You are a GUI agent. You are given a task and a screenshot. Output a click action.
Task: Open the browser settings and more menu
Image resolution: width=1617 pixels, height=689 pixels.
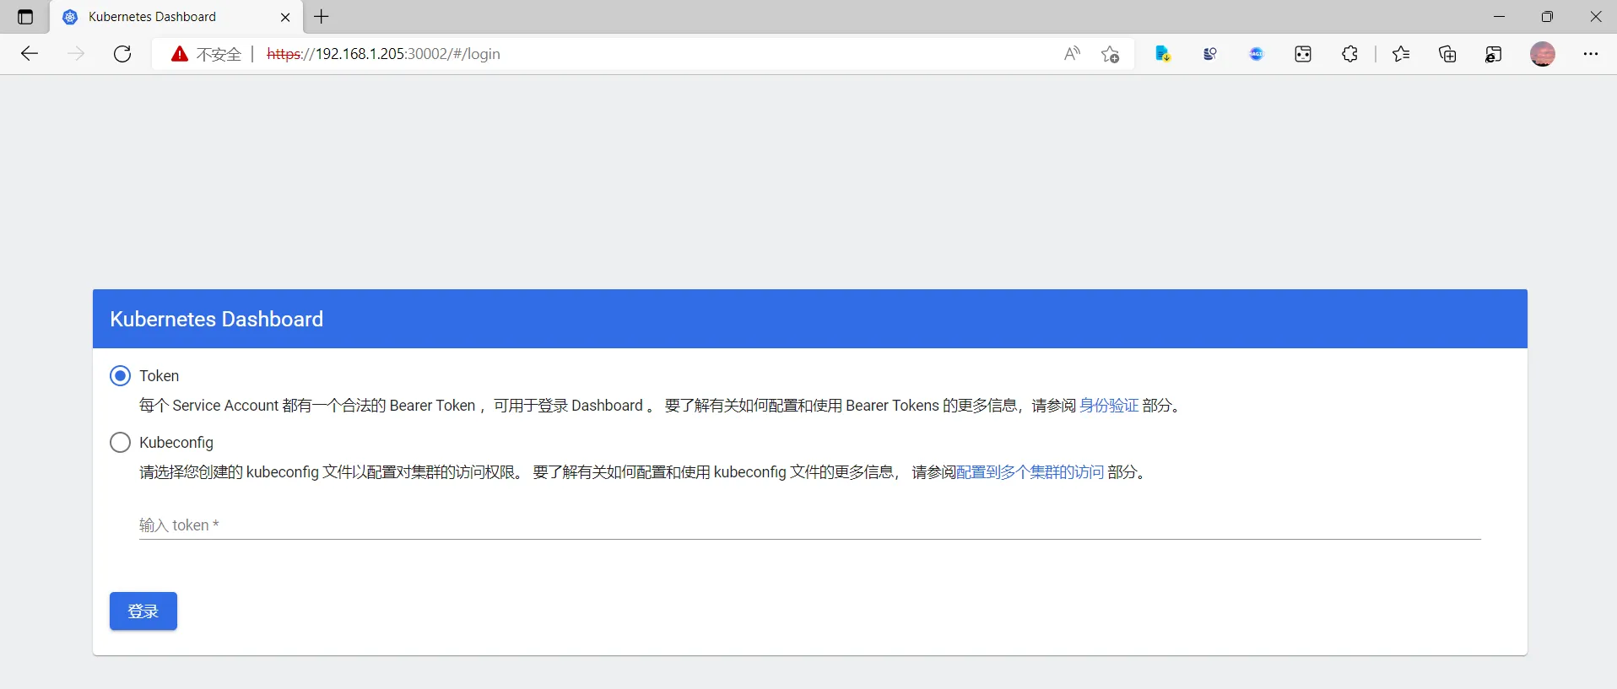click(x=1591, y=54)
